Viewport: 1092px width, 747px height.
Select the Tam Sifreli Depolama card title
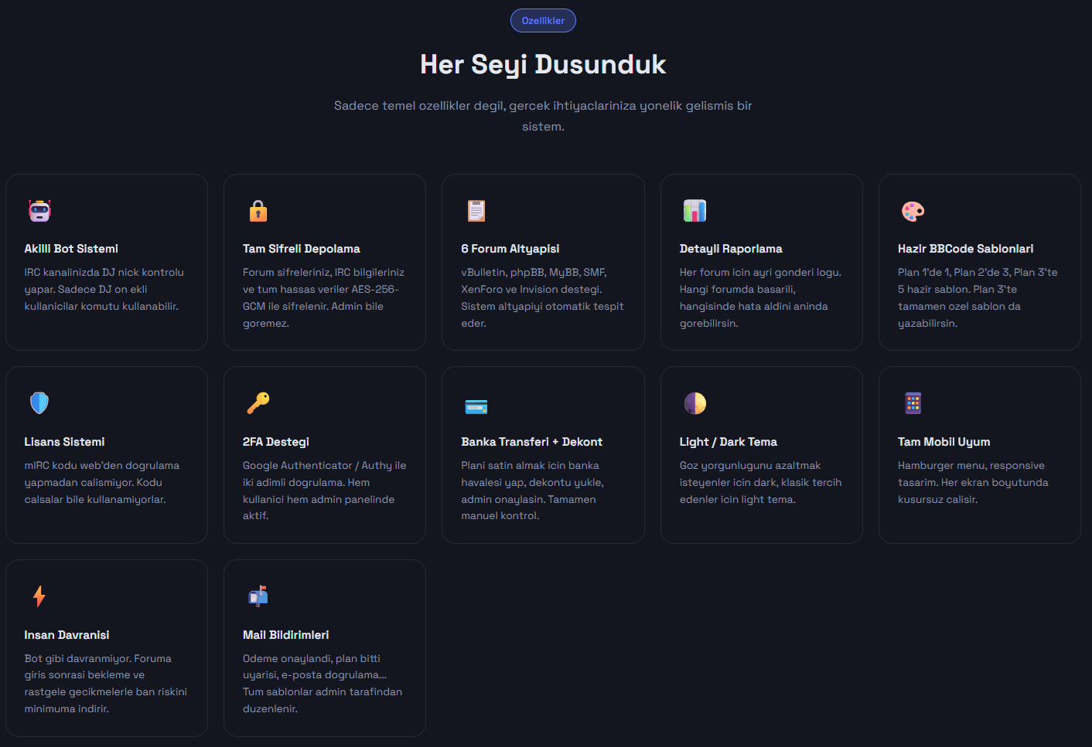(302, 249)
